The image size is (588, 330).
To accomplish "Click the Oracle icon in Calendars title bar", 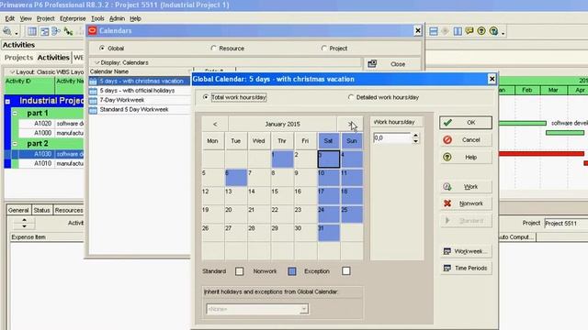I will (92, 30).
